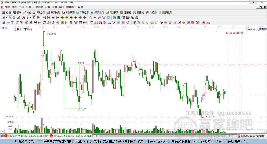
Task: Click SH000001 上证指数 in status bar
Action: point(253,136)
